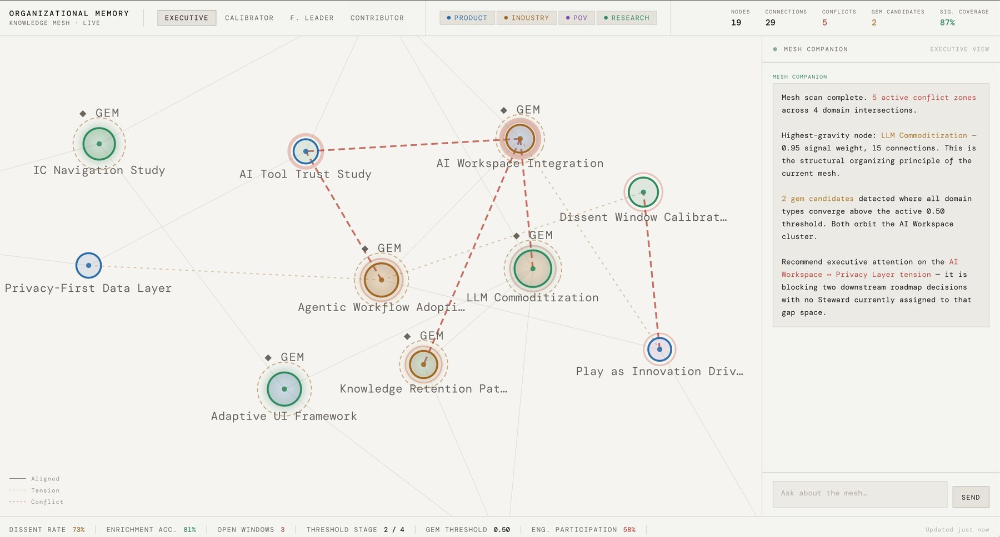Viewport: 1000px width, 537px height.
Task: Click the Privacy-First Data Layer node
Action: (x=88, y=265)
